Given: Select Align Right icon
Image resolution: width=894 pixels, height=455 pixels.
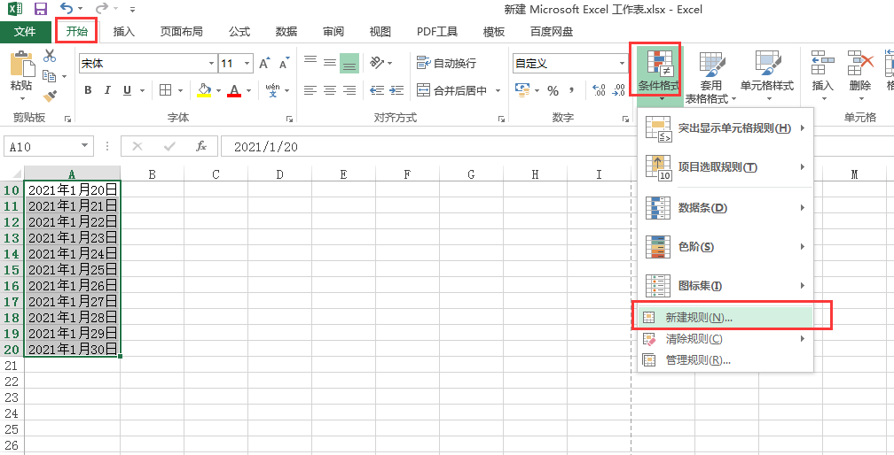Looking at the screenshot, I should coord(349,90).
